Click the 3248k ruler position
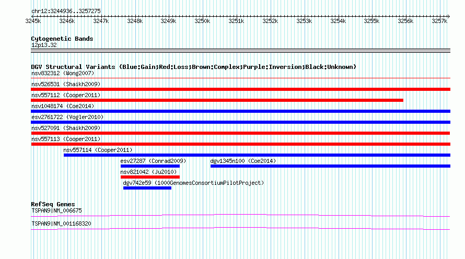 pos(135,21)
